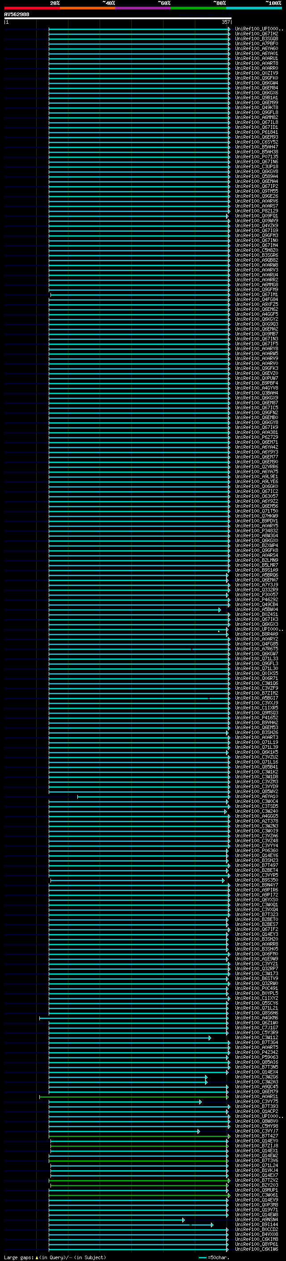Select hit label UniRef100_C3TSD5

[x=257, y=806]
